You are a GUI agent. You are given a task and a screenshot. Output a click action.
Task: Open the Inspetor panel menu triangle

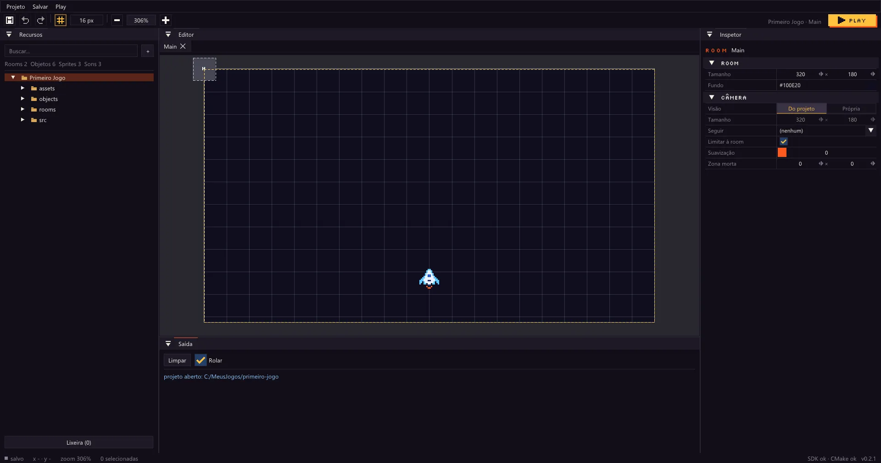pyautogui.click(x=709, y=34)
